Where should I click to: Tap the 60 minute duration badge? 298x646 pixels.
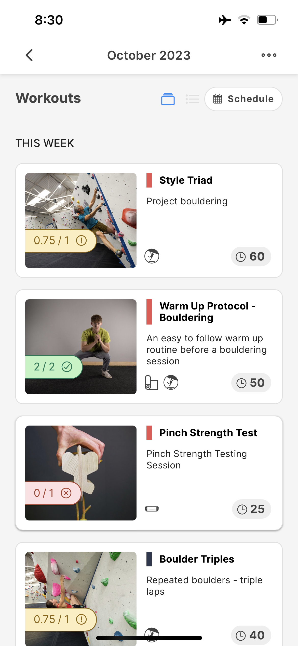(x=251, y=256)
